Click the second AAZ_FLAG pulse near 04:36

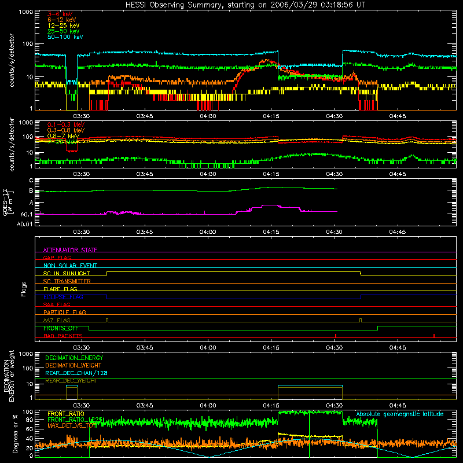coord(361,321)
